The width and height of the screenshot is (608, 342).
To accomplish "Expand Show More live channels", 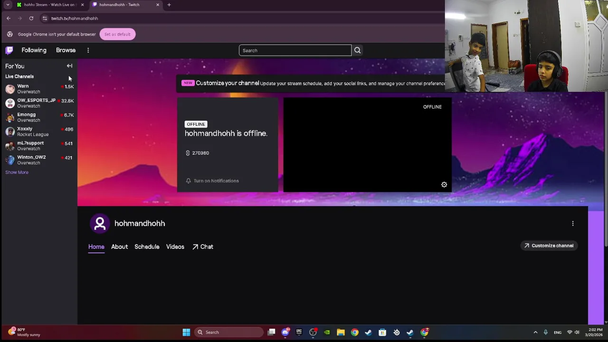I will click(17, 172).
